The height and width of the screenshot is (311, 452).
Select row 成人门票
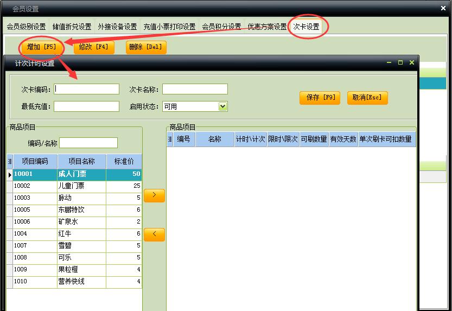[74, 174]
